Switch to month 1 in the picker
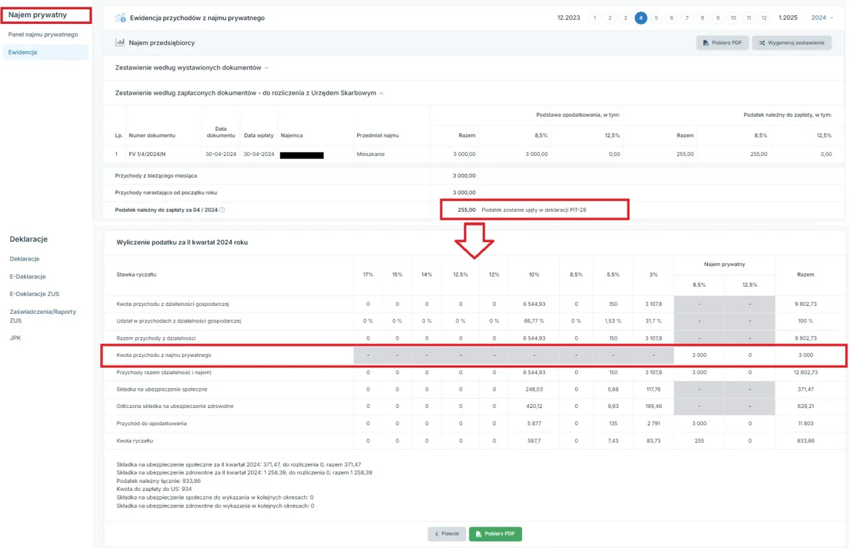 coord(594,18)
